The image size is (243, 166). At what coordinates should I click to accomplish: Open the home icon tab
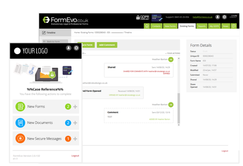click(x=147, y=26)
